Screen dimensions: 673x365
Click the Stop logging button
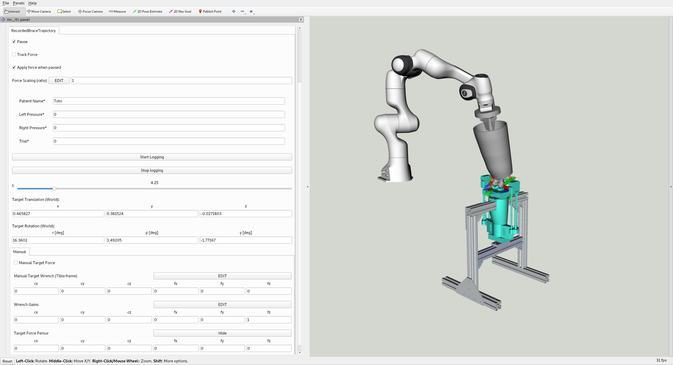(x=152, y=170)
